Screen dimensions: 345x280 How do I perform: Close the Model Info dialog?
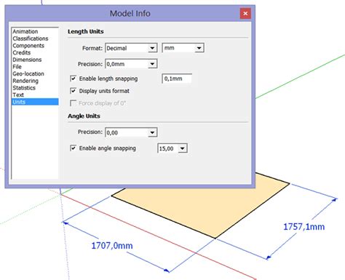(245, 13)
